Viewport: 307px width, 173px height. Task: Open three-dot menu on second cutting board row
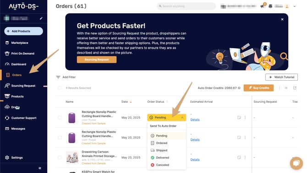245,138
